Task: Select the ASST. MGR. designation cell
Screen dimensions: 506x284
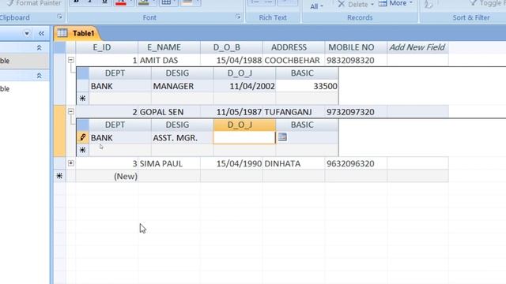Action: [x=183, y=137]
